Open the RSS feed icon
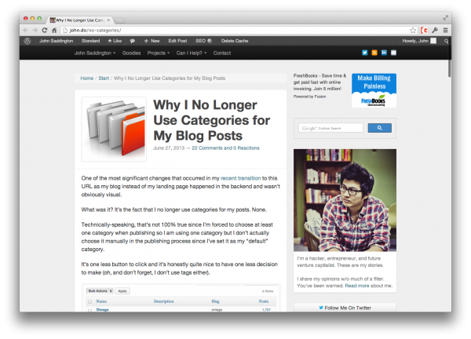 click(x=374, y=53)
